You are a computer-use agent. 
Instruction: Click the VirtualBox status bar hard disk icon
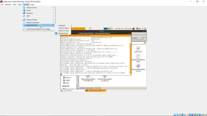click(175, 115)
